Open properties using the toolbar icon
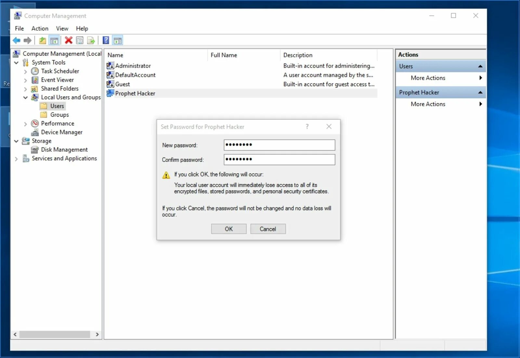 [80, 40]
